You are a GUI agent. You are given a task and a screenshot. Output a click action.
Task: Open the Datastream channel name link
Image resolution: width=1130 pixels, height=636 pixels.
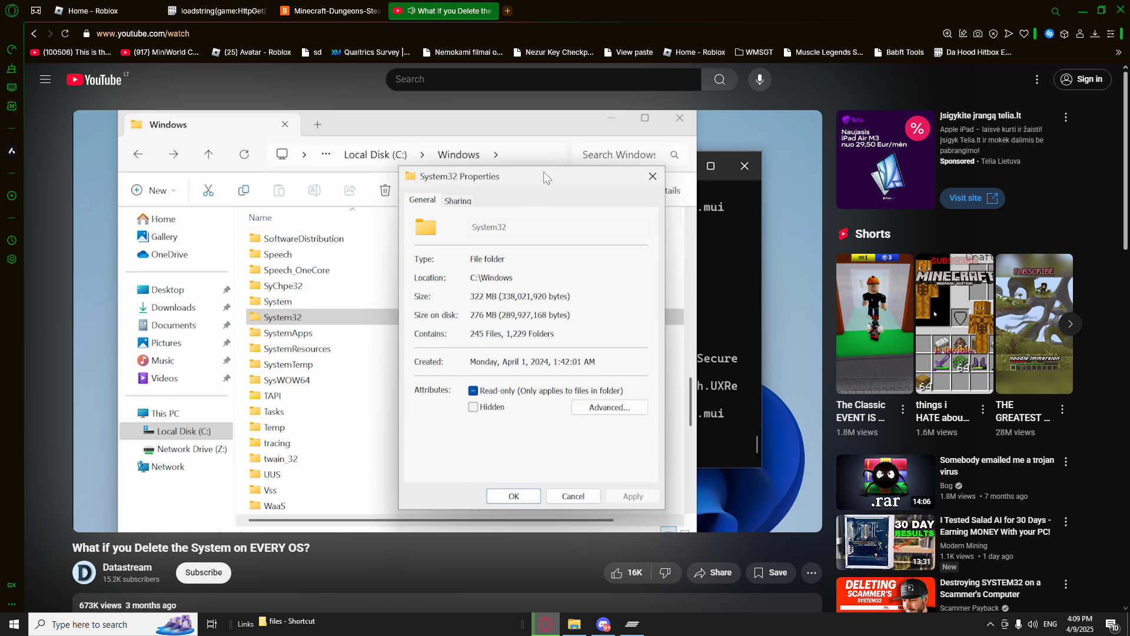[x=127, y=568]
